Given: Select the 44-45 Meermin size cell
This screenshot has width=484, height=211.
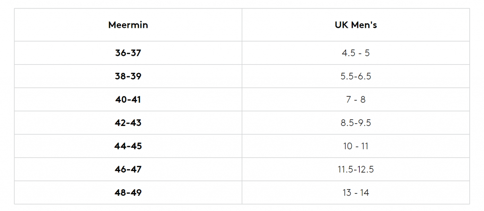Looking at the screenshot, I should [x=128, y=146].
